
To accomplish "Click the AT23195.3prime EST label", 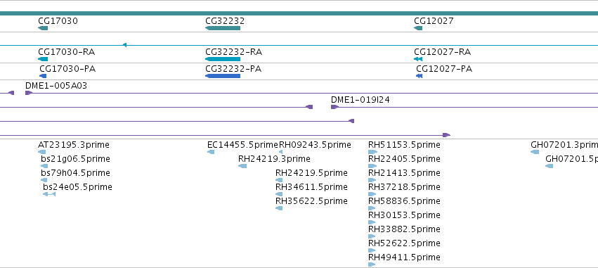I will tap(74, 145).
